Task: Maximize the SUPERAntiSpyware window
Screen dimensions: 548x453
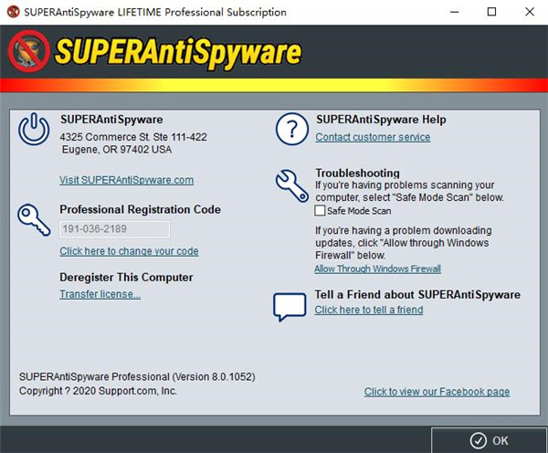Action: point(491,12)
